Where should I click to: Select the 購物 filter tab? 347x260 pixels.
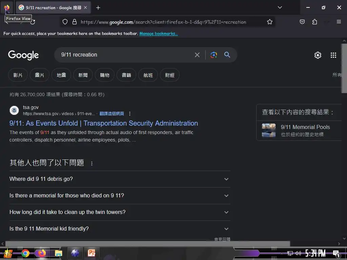click(x=105, y=75)
